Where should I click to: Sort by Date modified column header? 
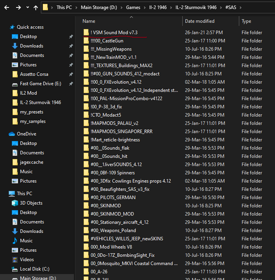200,21
